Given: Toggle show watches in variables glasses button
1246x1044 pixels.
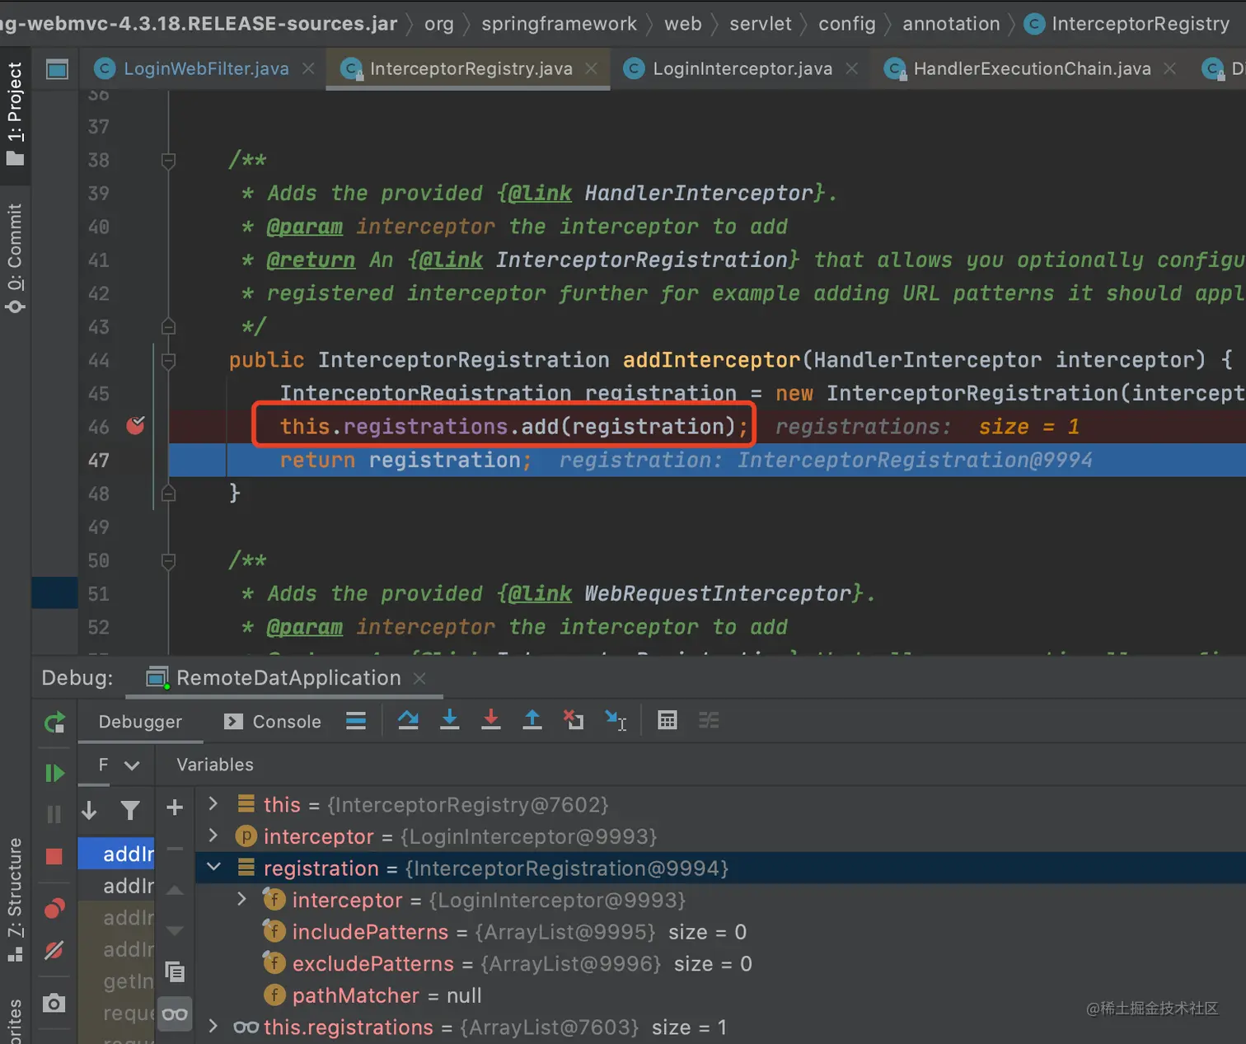Looking at the screenshot, I should click(175, 1014).
